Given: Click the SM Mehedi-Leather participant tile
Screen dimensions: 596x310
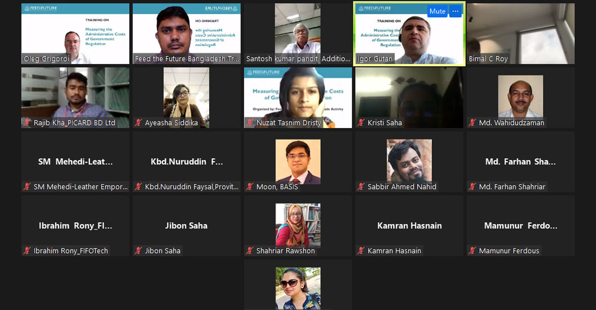Looking at the screenshot, I should (75, 162).
